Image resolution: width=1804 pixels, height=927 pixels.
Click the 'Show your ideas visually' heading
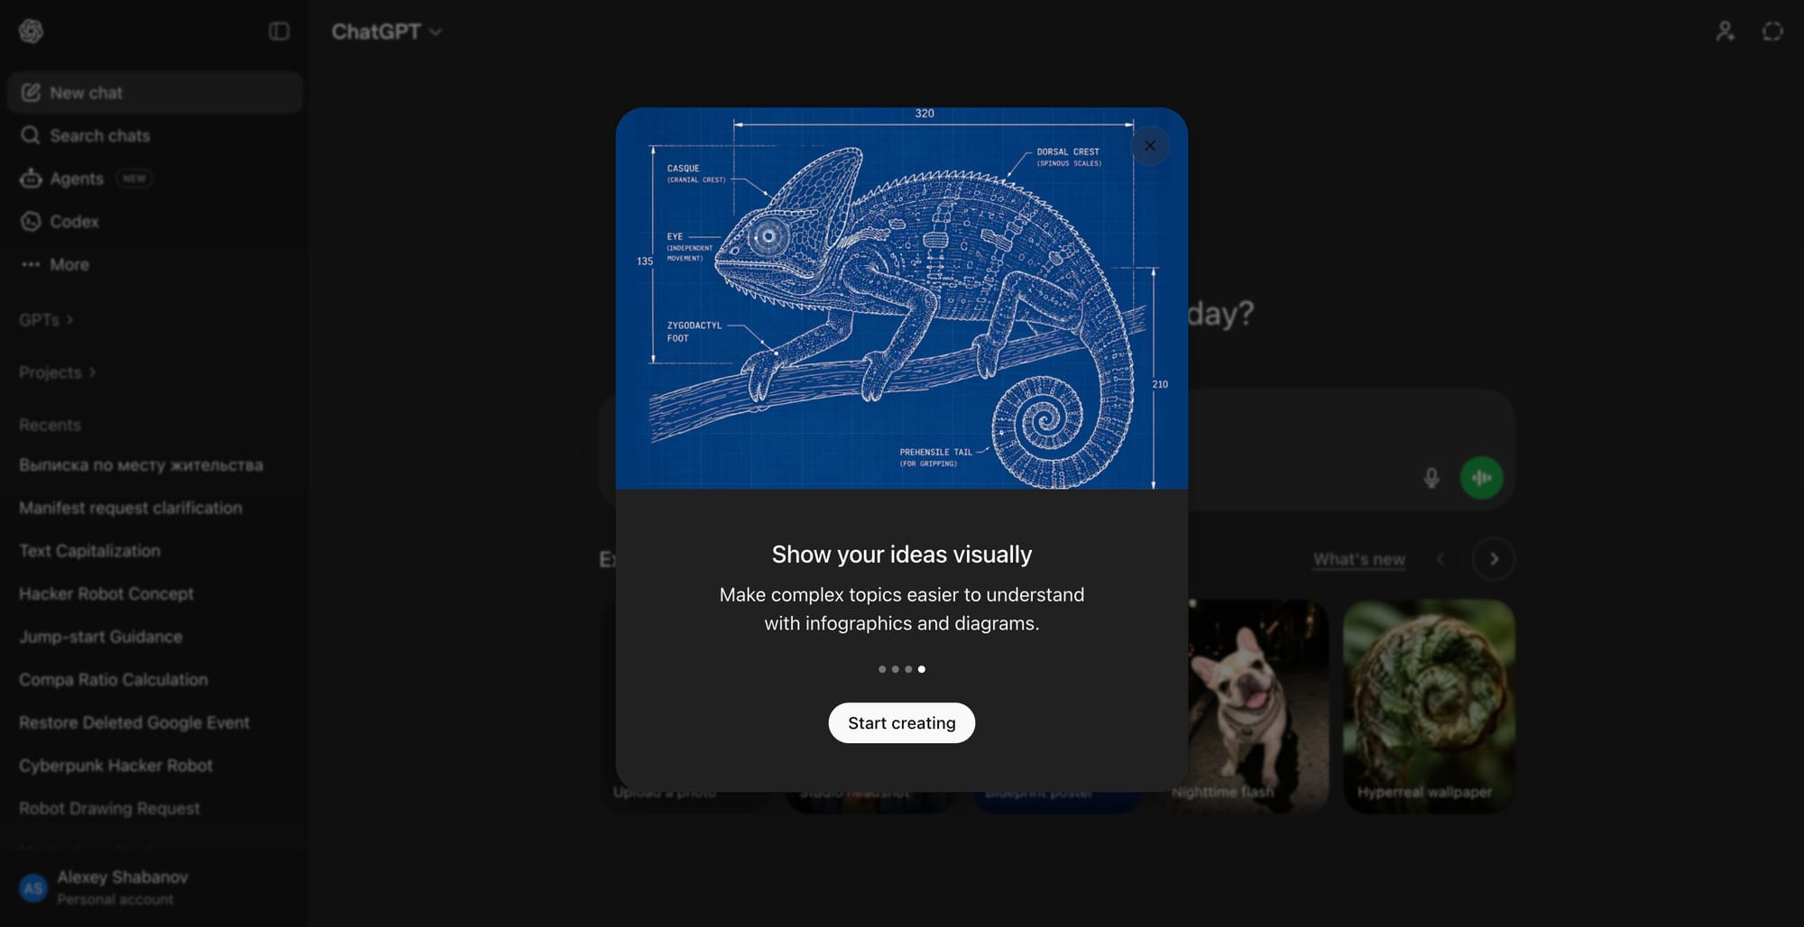[901, 555]
